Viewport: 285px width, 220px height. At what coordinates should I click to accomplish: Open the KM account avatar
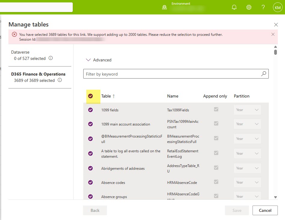point(277,7)
